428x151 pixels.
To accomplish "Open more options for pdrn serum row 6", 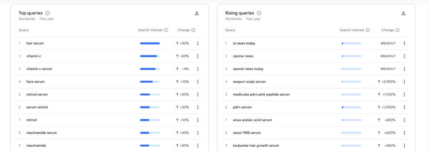I will (404, 107).
